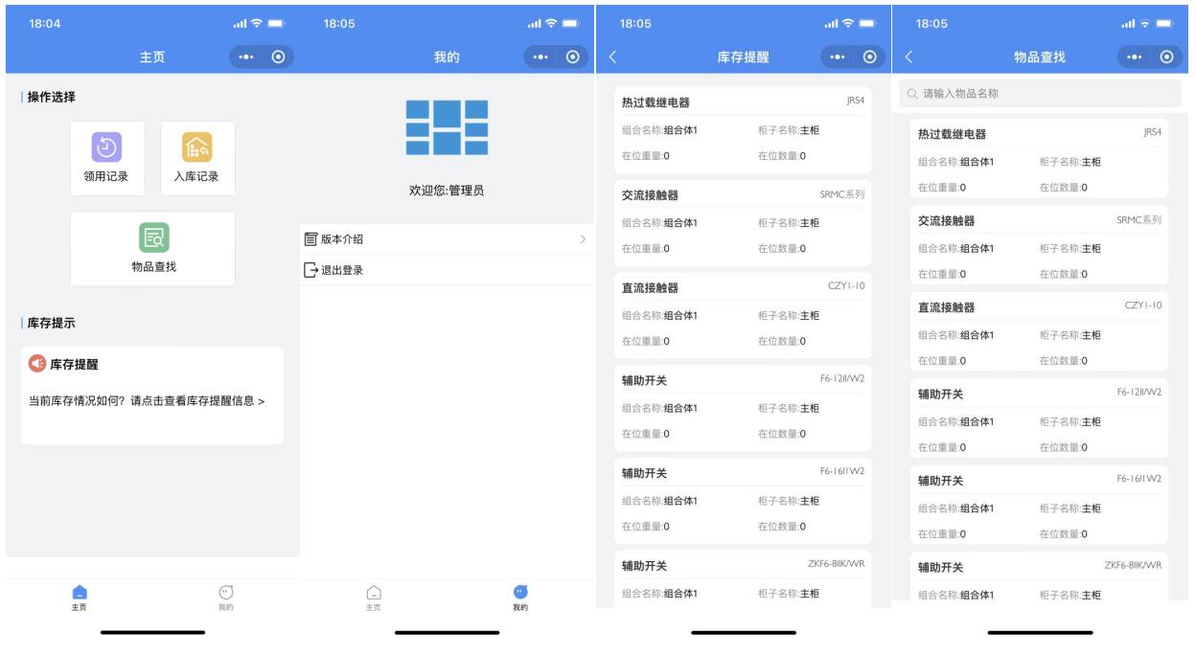Select 热过载继电器 JRS4 card in 库存提醒 list
Screen dimensions: 1196x655
743,129
